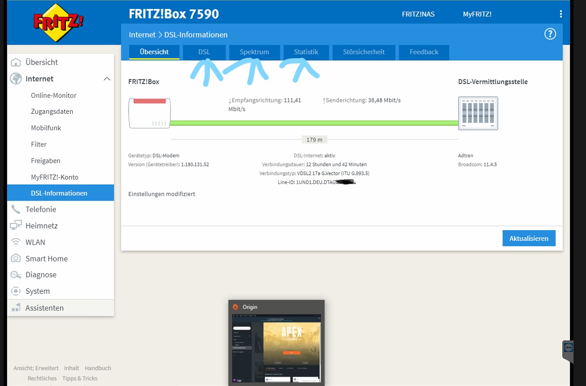
Task: Click the Smart Home power icon
Action: 16,258
